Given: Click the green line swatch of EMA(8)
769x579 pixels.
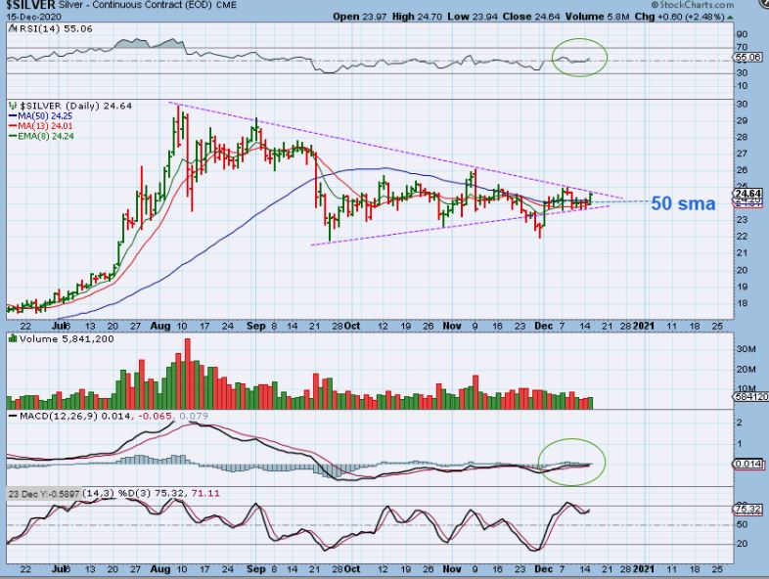Looking at the screenshot, I should pos(13,136).
